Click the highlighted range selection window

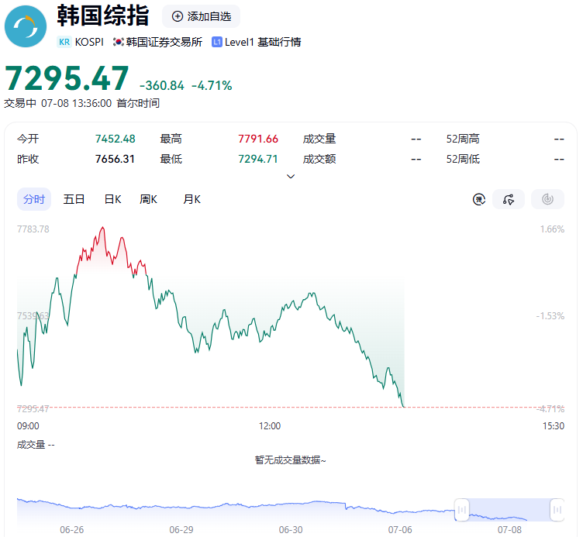pos(509,510)
